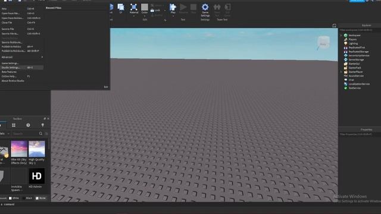Open the Toolbox recent clock tab
The height and width of the screenshot is (214, 381).
[x=28, y=125]
